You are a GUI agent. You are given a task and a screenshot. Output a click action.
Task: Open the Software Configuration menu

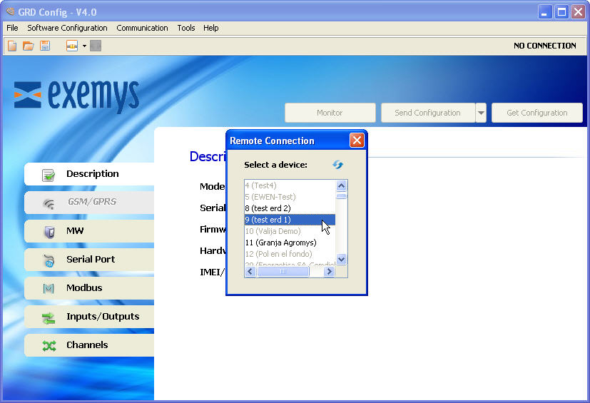click(67, 28)
